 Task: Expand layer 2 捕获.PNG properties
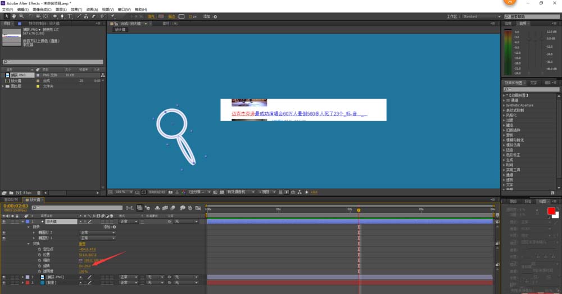point(22,277)
